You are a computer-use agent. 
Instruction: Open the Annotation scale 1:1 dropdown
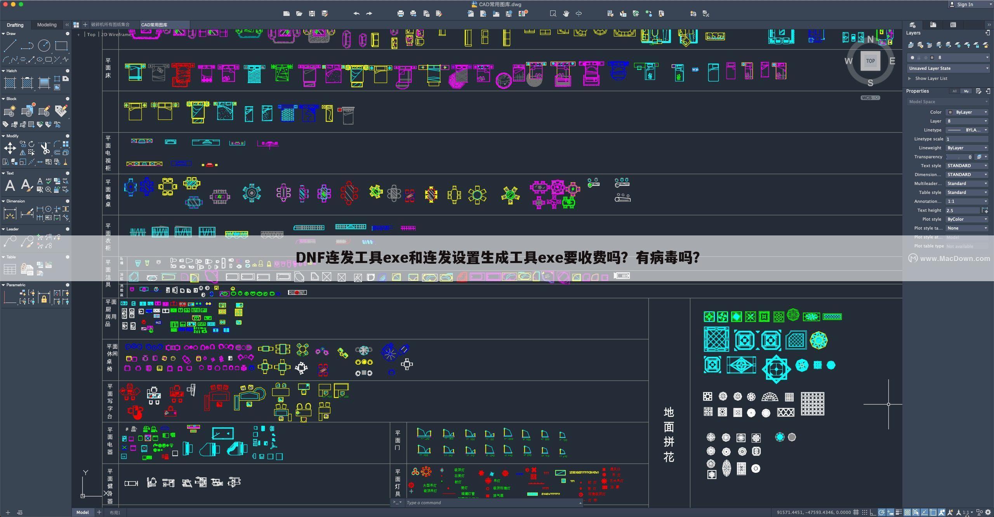pyautogui.click(x=967, y=201)
